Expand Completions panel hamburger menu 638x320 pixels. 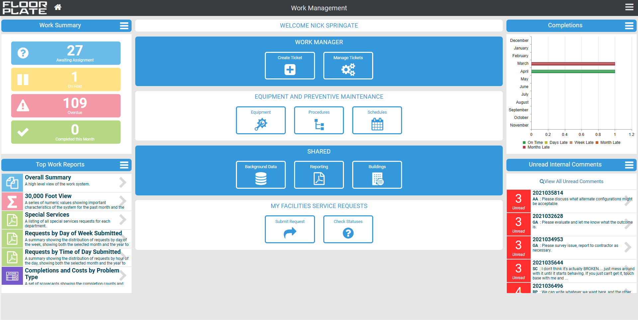coord(629,26)
